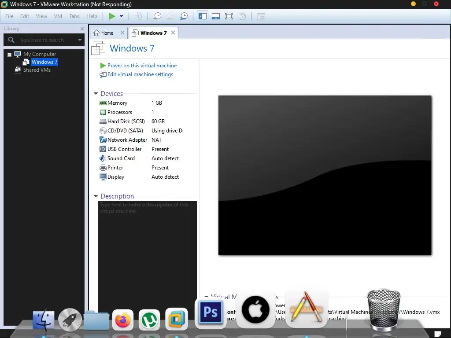
Task: Click the Sound Card Auto detect value
Action: click(x=165, y=158)
